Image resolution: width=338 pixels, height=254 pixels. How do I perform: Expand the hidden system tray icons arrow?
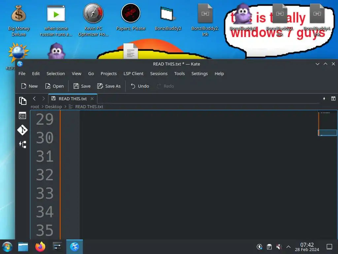[x=288, y=247]
